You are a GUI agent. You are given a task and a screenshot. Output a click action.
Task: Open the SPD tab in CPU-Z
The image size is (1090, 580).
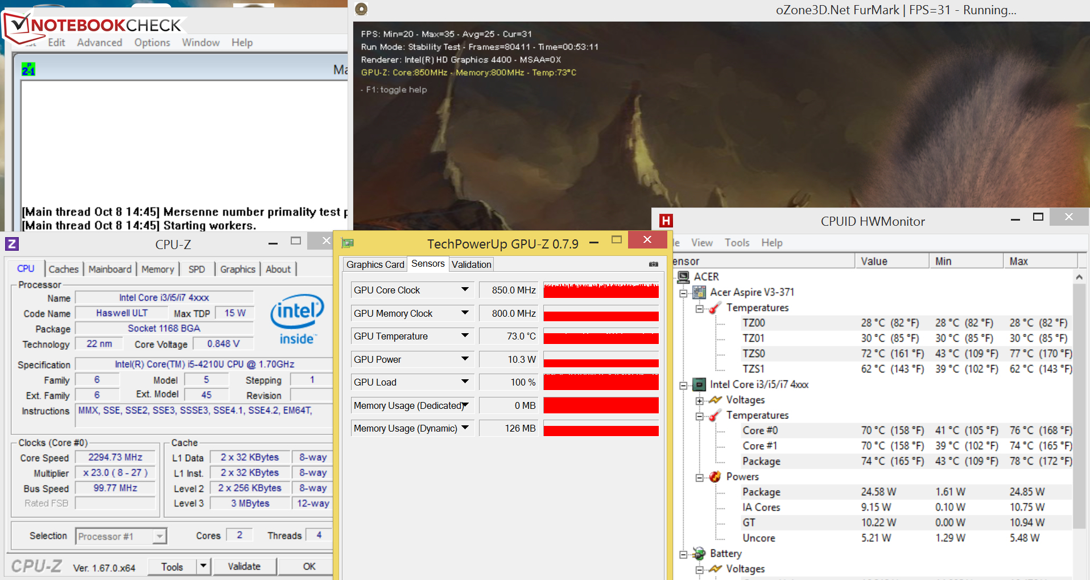pos(197,269)
